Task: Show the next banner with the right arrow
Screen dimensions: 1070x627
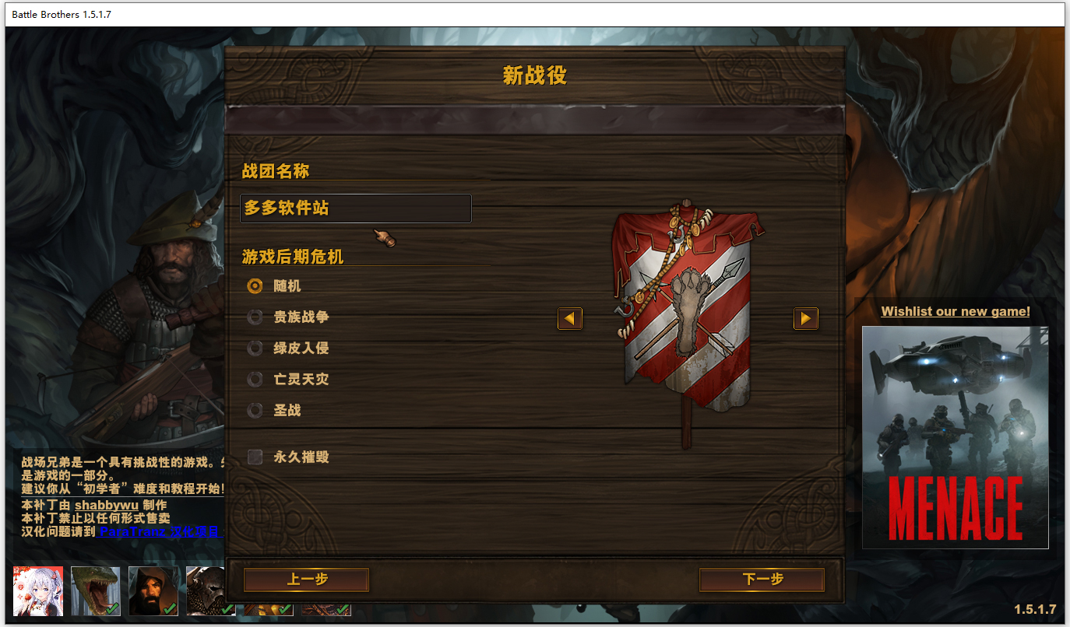Action: point(806,318)
